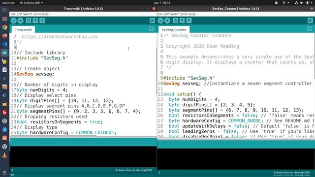Image resolution: width=315 pixels, height=177 pixels.
Task: Open Tools menu in SevSeg_Counter window
Action: point(184,14)
